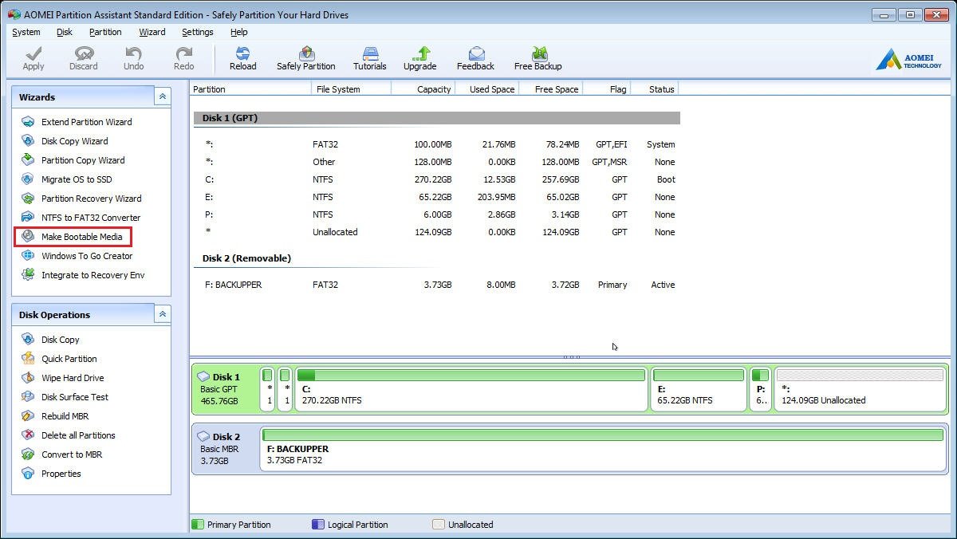The width and height of the screenshot is (957, 539).
Task: Click Disk Surface Test link
Action: 75,397
